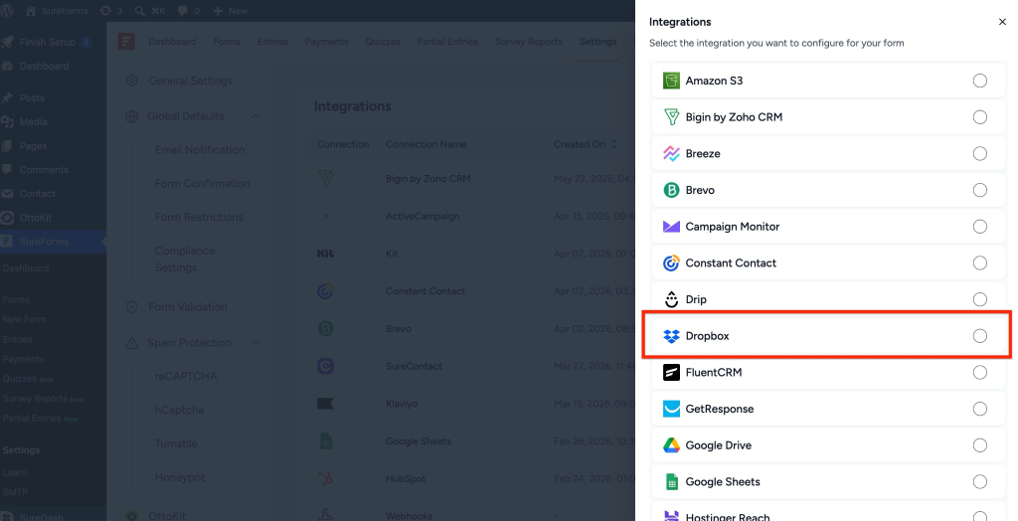Click the updates icon in admin bar
1018x521 pixels.
tap(105, 10)
